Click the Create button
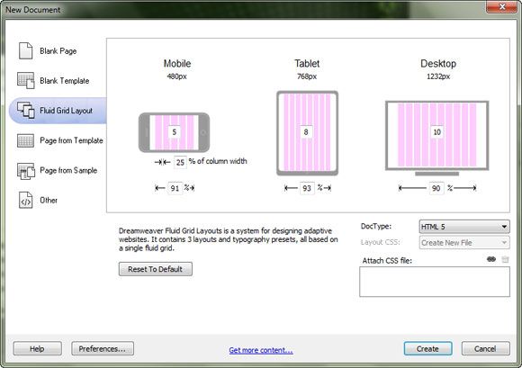The image size is (522, 368). [427, 349]
